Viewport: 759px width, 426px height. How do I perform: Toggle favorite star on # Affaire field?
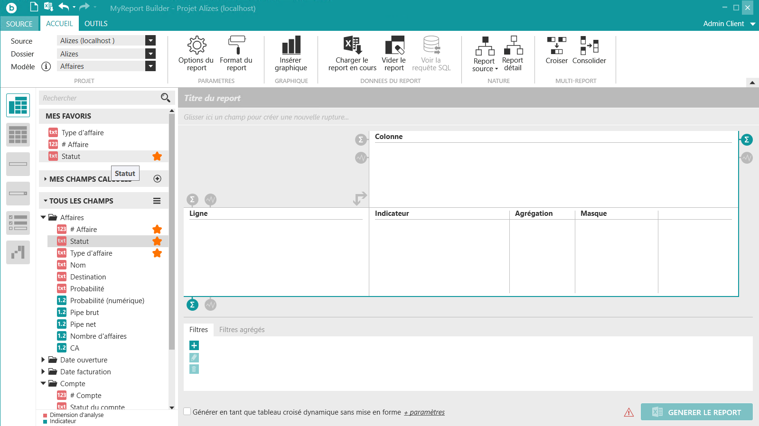tap(157, 230)
